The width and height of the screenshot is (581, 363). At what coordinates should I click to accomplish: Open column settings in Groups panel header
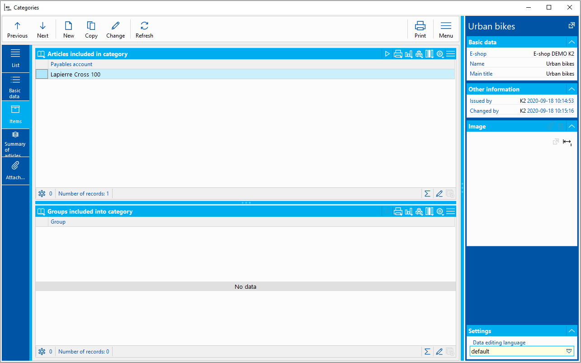tap(430, 211)
